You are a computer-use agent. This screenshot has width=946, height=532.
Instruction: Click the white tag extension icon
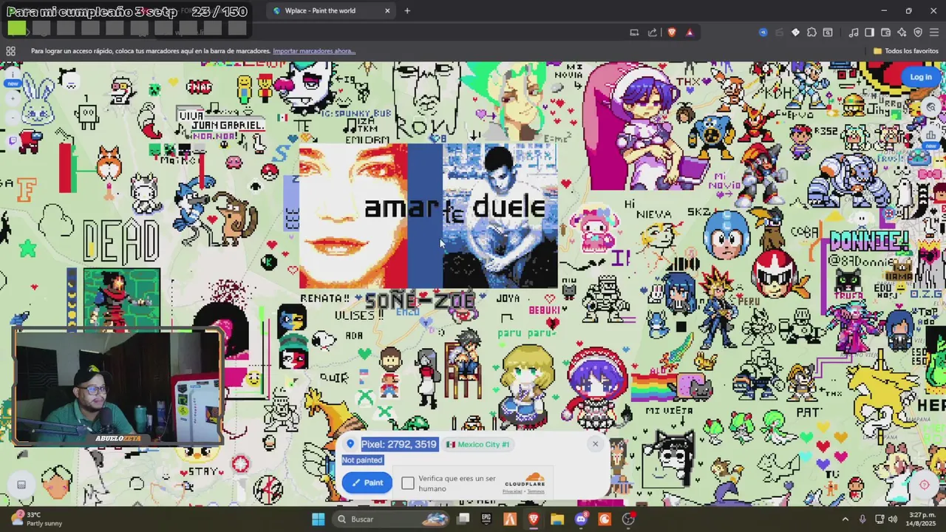795,33
